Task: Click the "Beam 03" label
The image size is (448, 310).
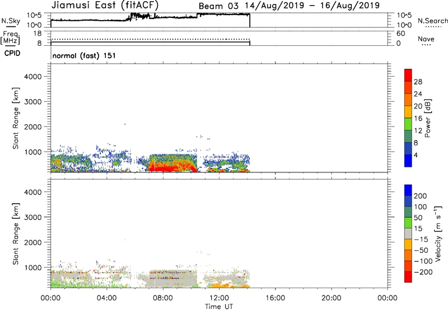Action: 218,6
